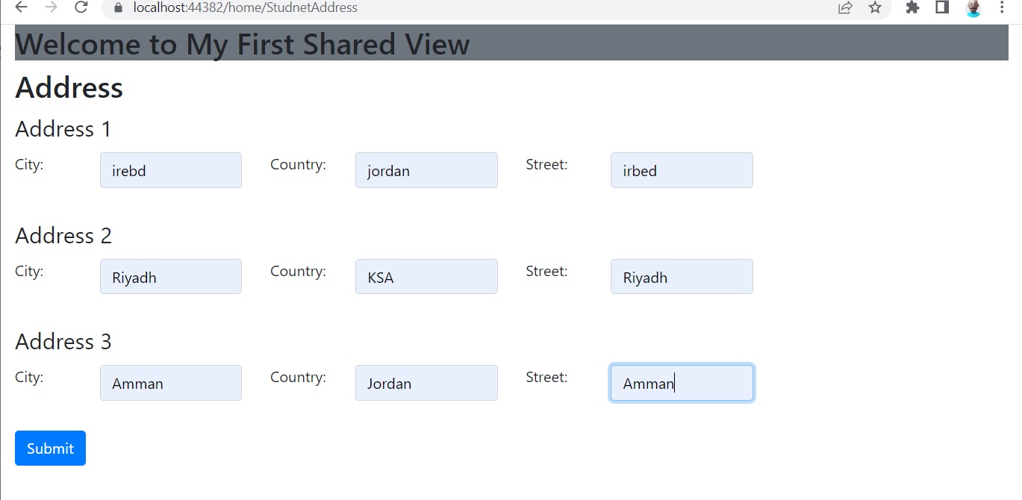The width and height of the screenshot is (1022, 500).
Task: Toggle the browser side panel icon
Action: (942, 7)
